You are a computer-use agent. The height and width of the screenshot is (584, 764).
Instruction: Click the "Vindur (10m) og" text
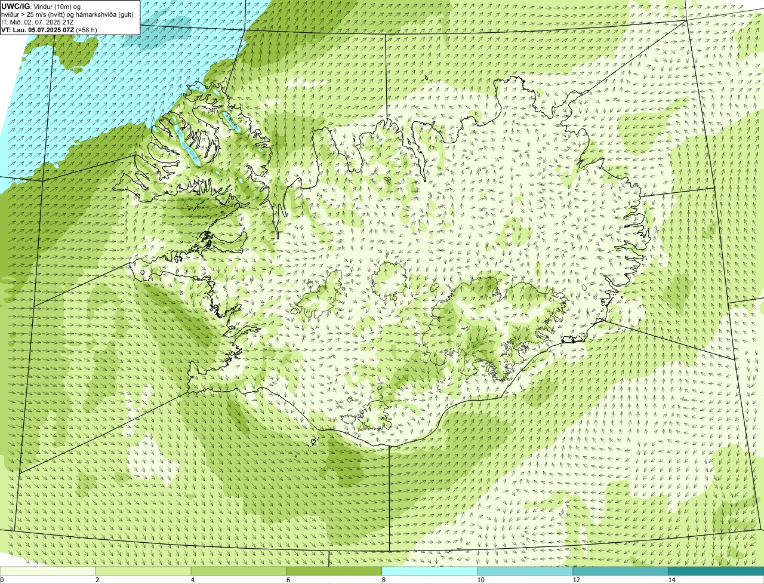tap(58, 7)
